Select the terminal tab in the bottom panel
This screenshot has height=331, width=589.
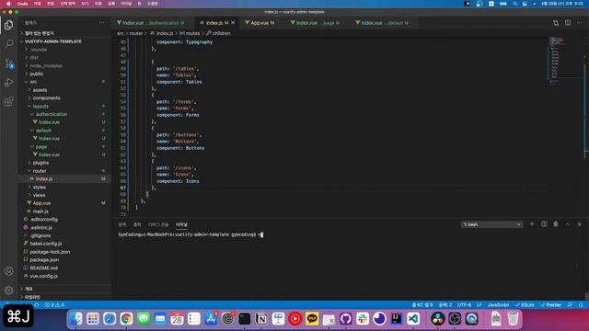[x=181, y=224]
